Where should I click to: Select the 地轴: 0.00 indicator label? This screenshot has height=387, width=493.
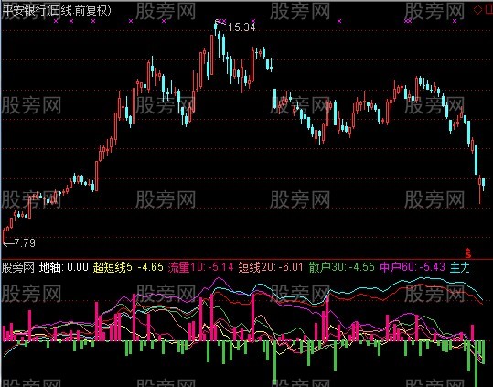(x=63, y=267)
